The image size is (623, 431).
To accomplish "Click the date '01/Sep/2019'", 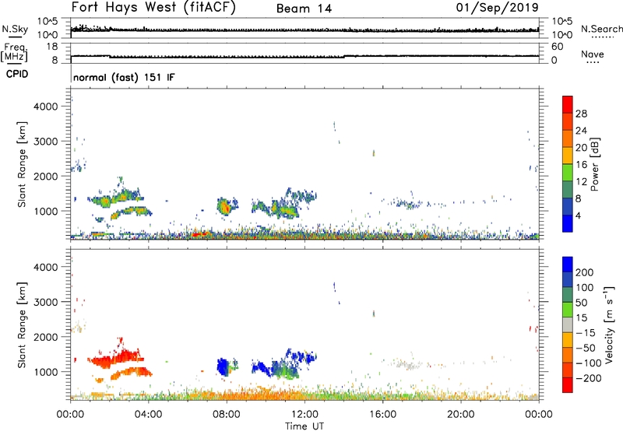I will click(497, 7).
